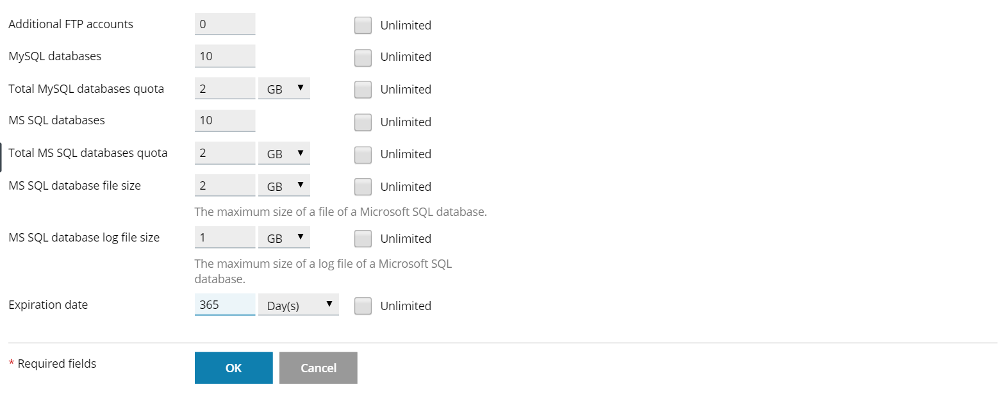
Task: Enable Unlimited for MySQL databases
Action: tap(363, 57)
